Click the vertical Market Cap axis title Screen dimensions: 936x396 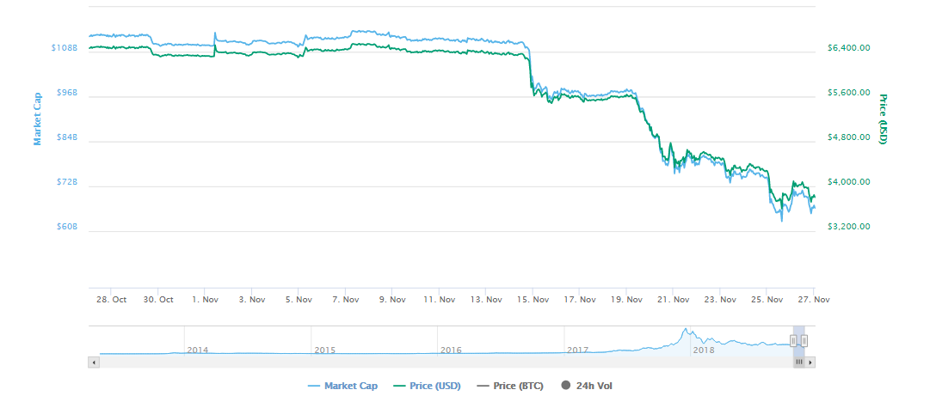pos(38,119)
